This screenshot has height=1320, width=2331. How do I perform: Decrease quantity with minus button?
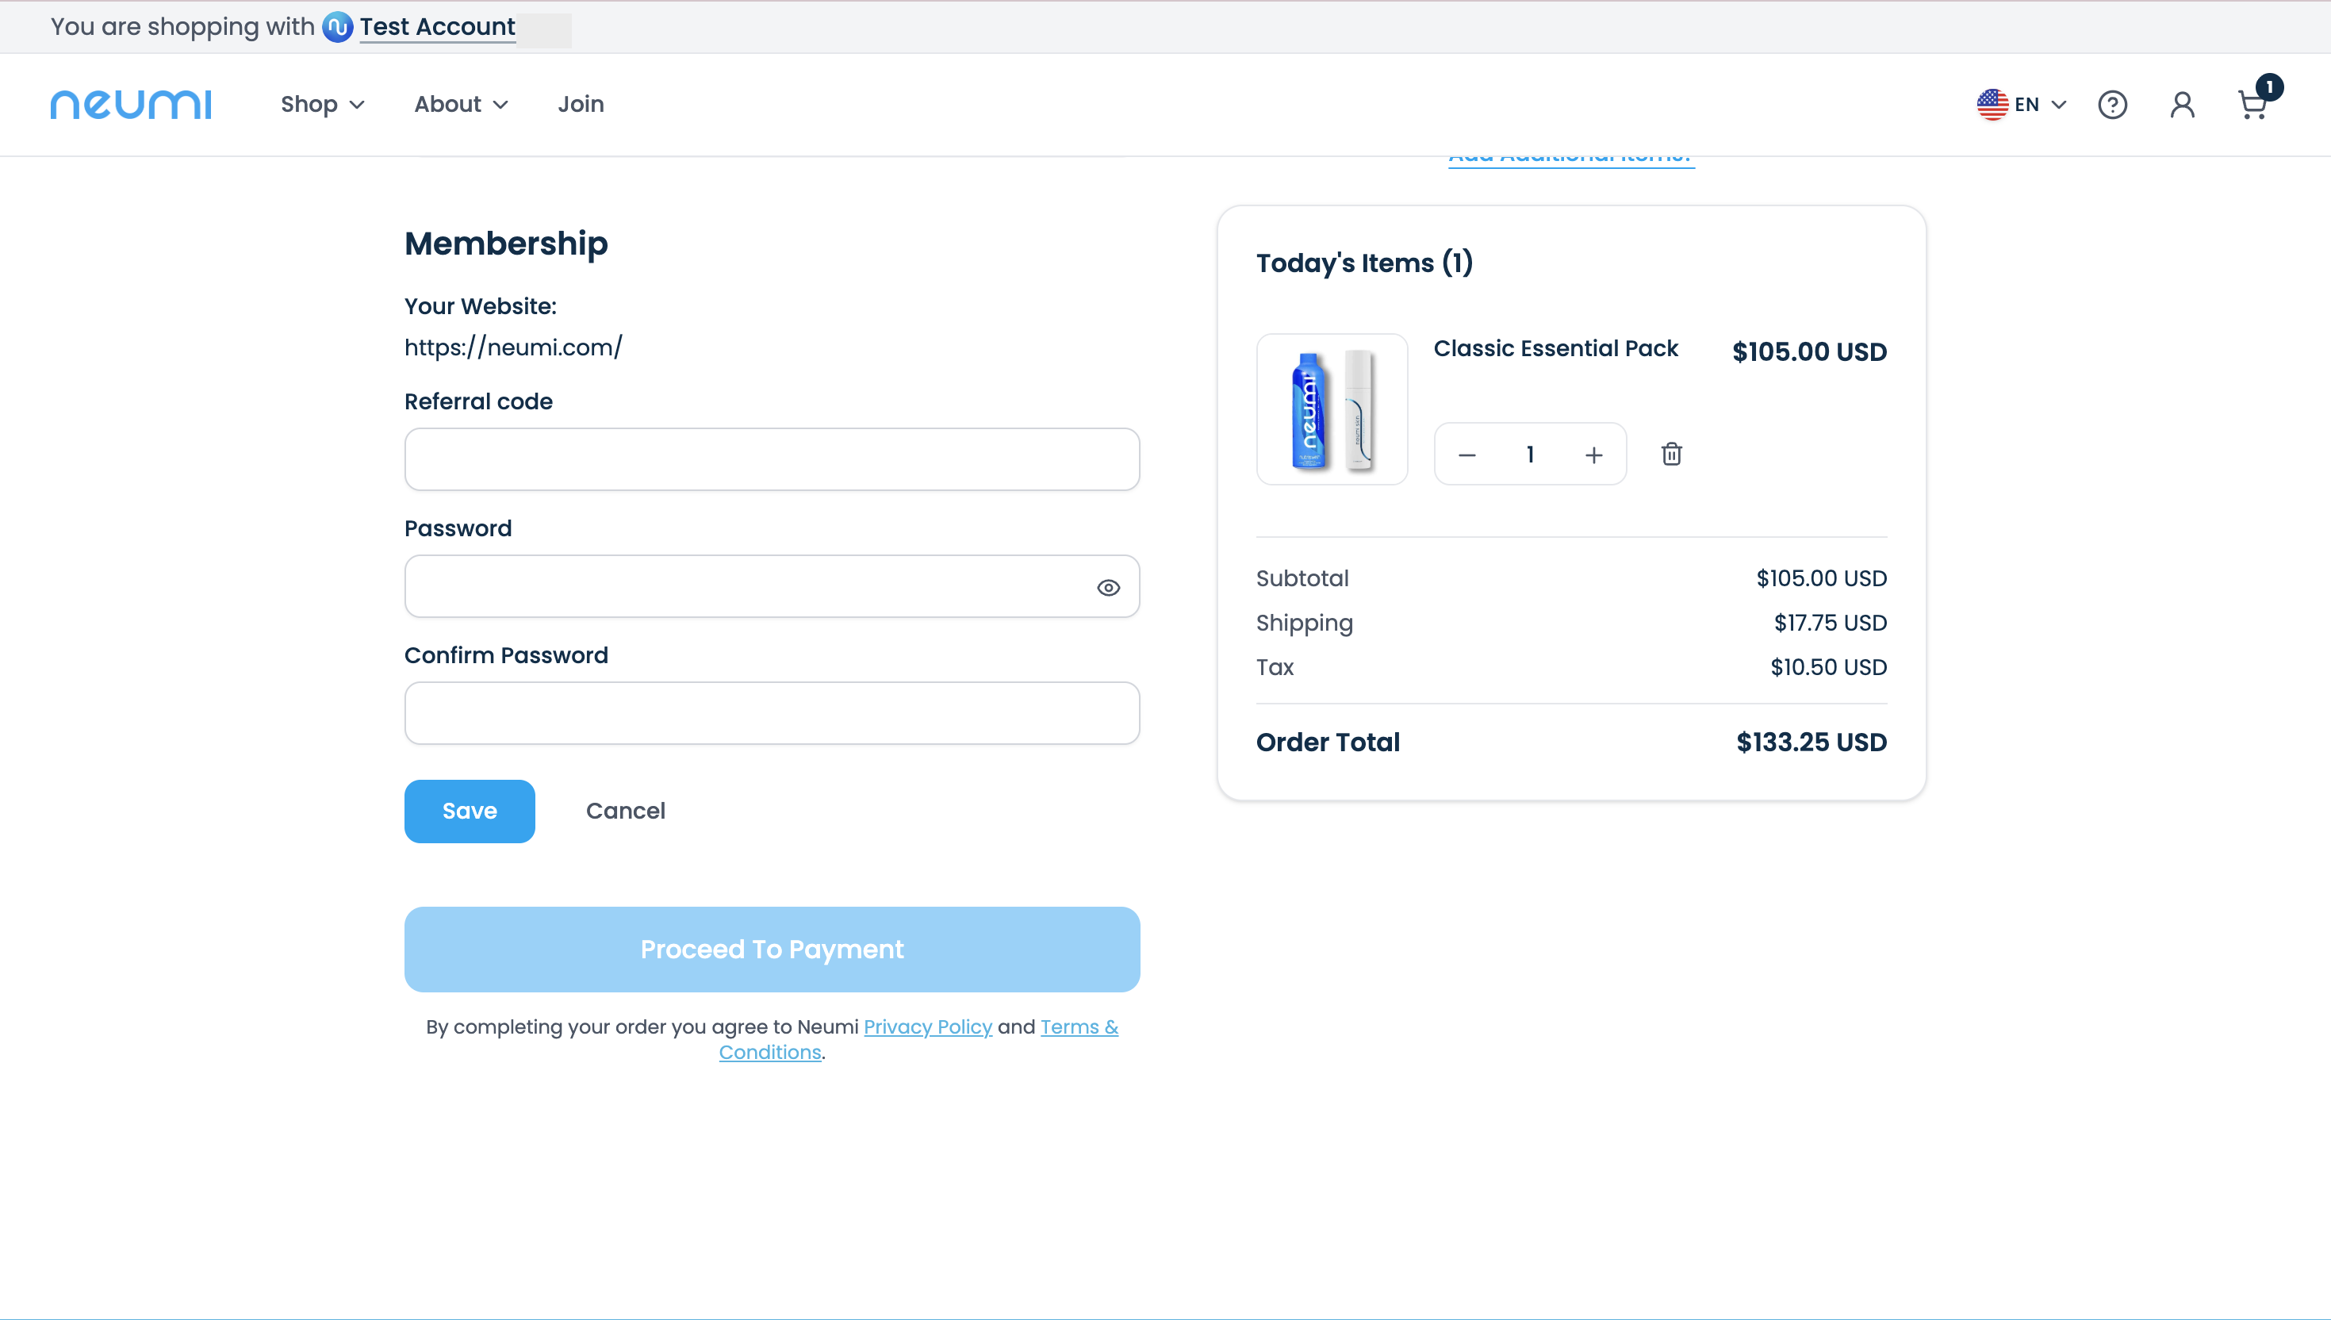[1467, 455]
